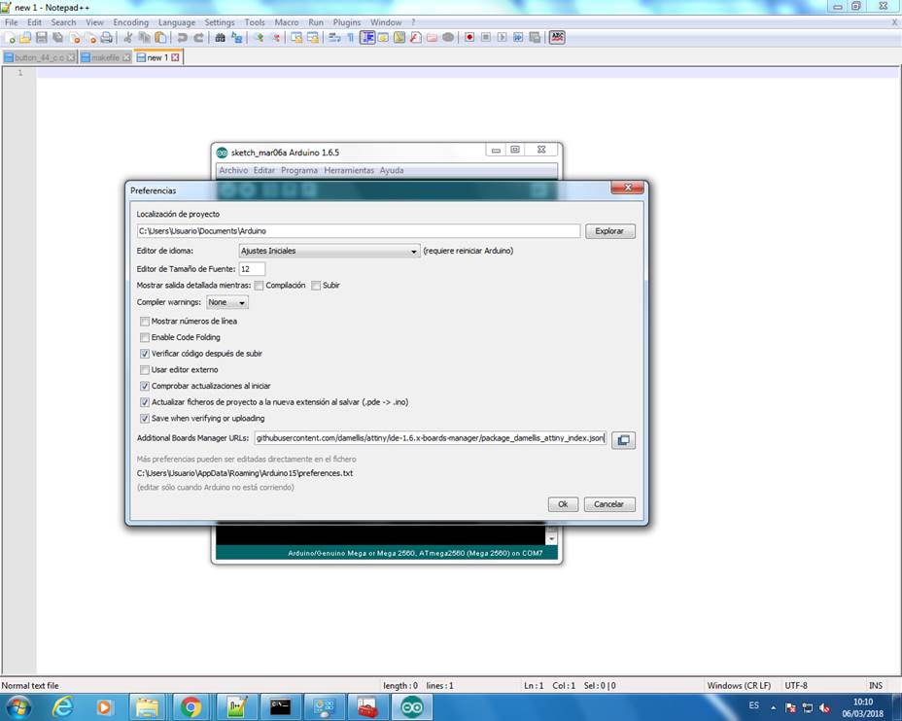Check Mostrar números de línea
Screen dimensions: 902x721
pos(145,322)
